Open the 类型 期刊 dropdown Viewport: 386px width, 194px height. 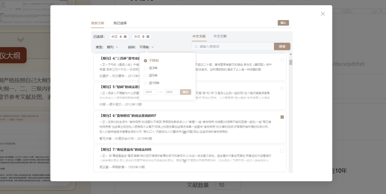[112, 47]
